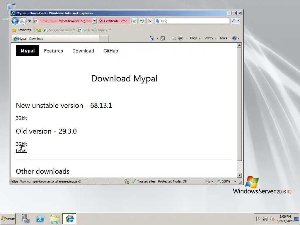Expand the address bar dropdown arrow

pos(95,21)
